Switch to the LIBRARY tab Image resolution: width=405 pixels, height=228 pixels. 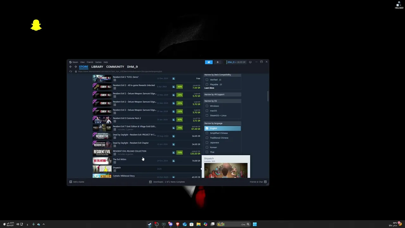tap(97, 67)
